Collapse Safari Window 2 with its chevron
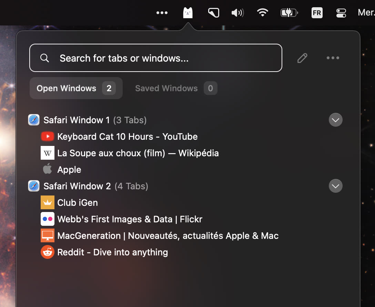 336,186
